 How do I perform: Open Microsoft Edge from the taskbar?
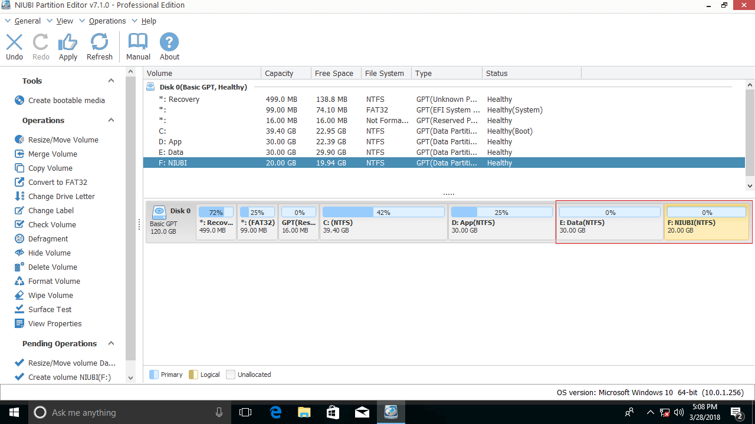[x=275, y=412]
